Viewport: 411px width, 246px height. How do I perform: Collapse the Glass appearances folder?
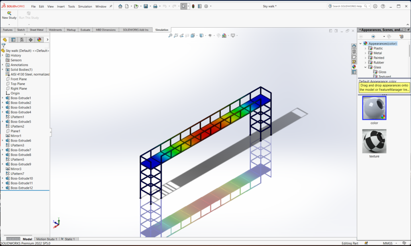point(365,67)
